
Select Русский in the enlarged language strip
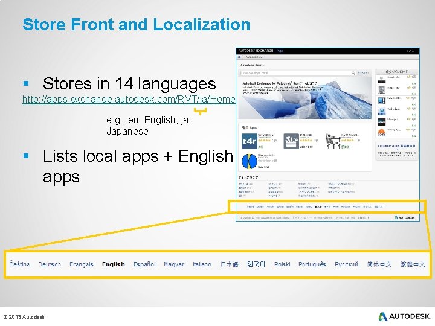347,264
